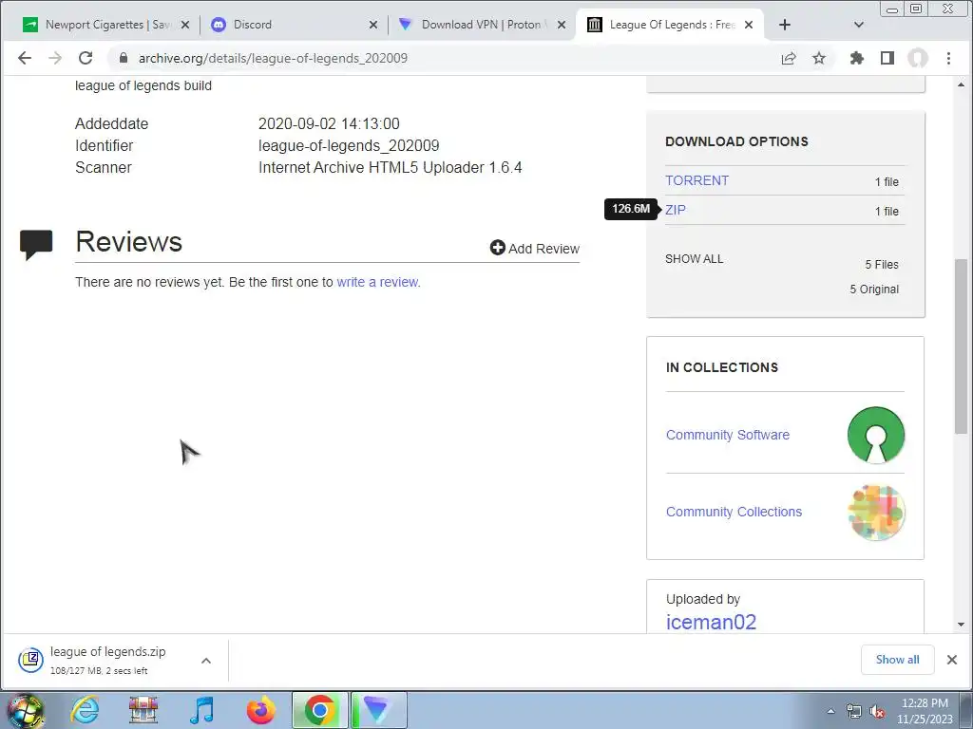Open Chrome side panel
The height and width of the screenshot is (729, 973).
coord(887,58)
